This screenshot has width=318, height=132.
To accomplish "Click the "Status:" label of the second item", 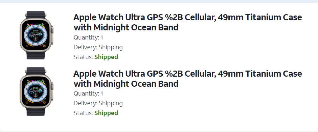I will [x=83, y=113].
